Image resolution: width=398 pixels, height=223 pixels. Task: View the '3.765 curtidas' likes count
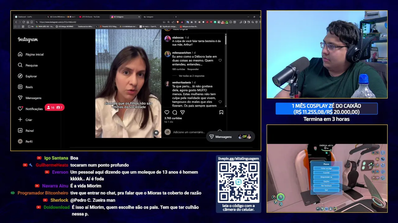[173, 118]
